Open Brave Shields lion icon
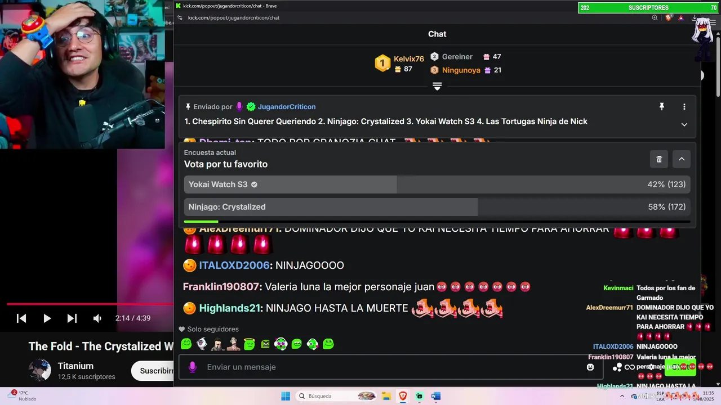The width and height of the screenshot is (721, 405). 669,17
